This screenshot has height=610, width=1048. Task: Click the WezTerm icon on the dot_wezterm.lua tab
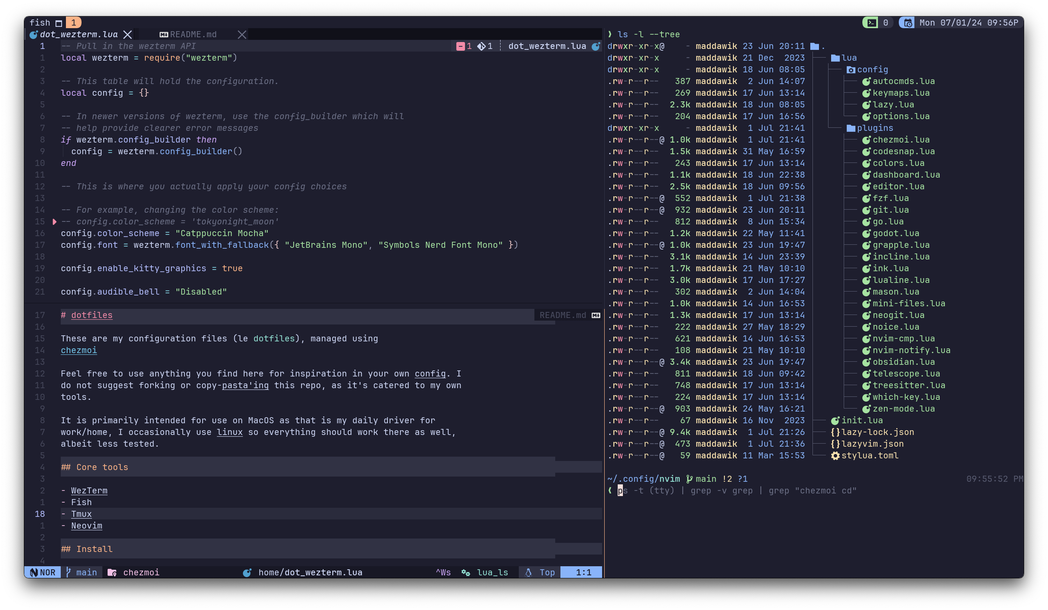point(35,34)
